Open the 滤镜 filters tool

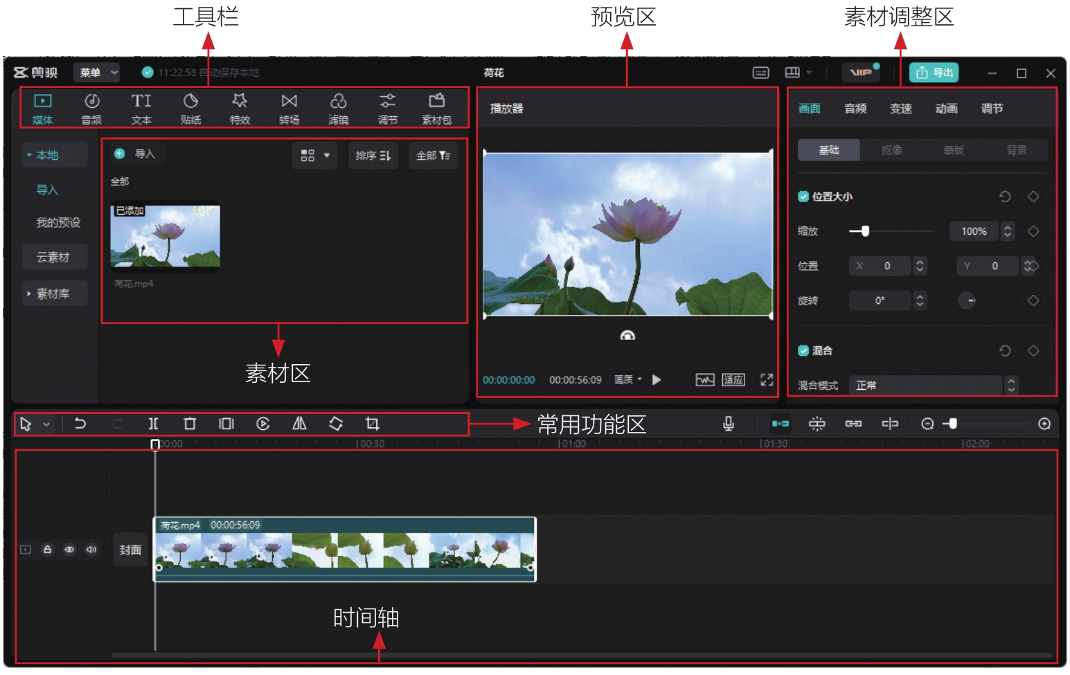(x=338, y=109)
